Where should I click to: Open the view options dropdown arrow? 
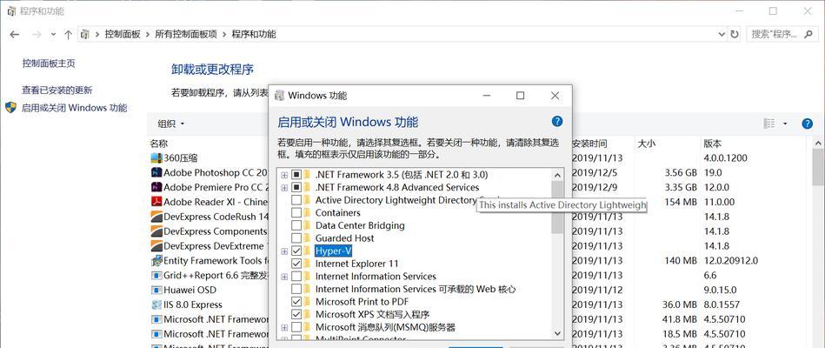[x=785, y=124]
